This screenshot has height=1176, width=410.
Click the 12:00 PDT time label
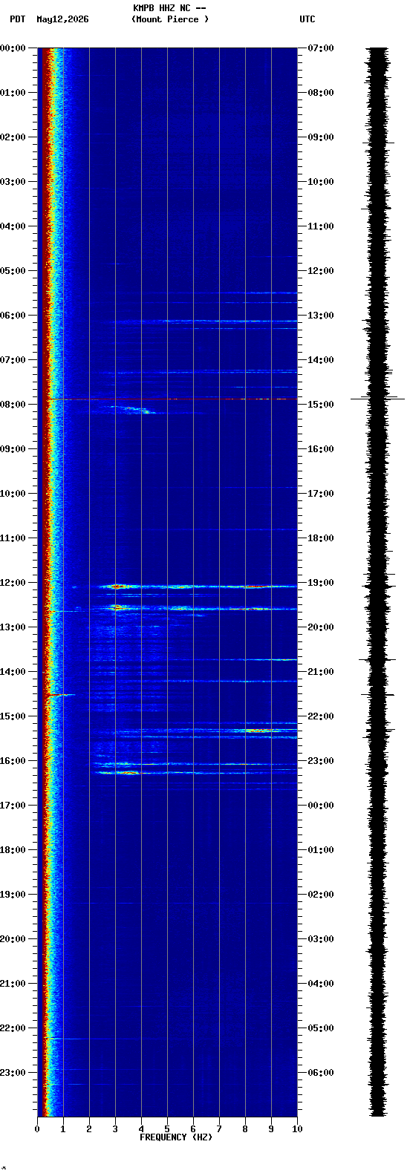click(13, 583)
